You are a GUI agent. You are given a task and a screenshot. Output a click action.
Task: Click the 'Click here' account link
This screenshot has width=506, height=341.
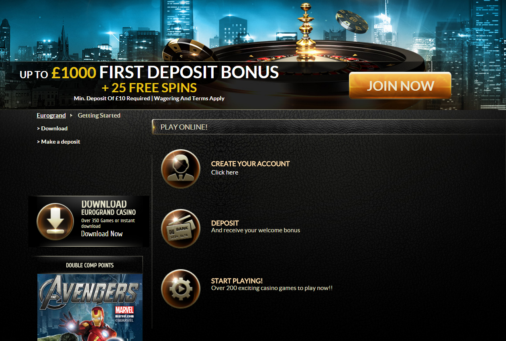click(x=225, y=173)
